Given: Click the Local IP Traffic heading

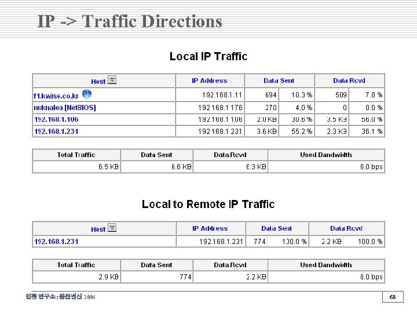Looking at the screenshot, I should tap(209, 56).
